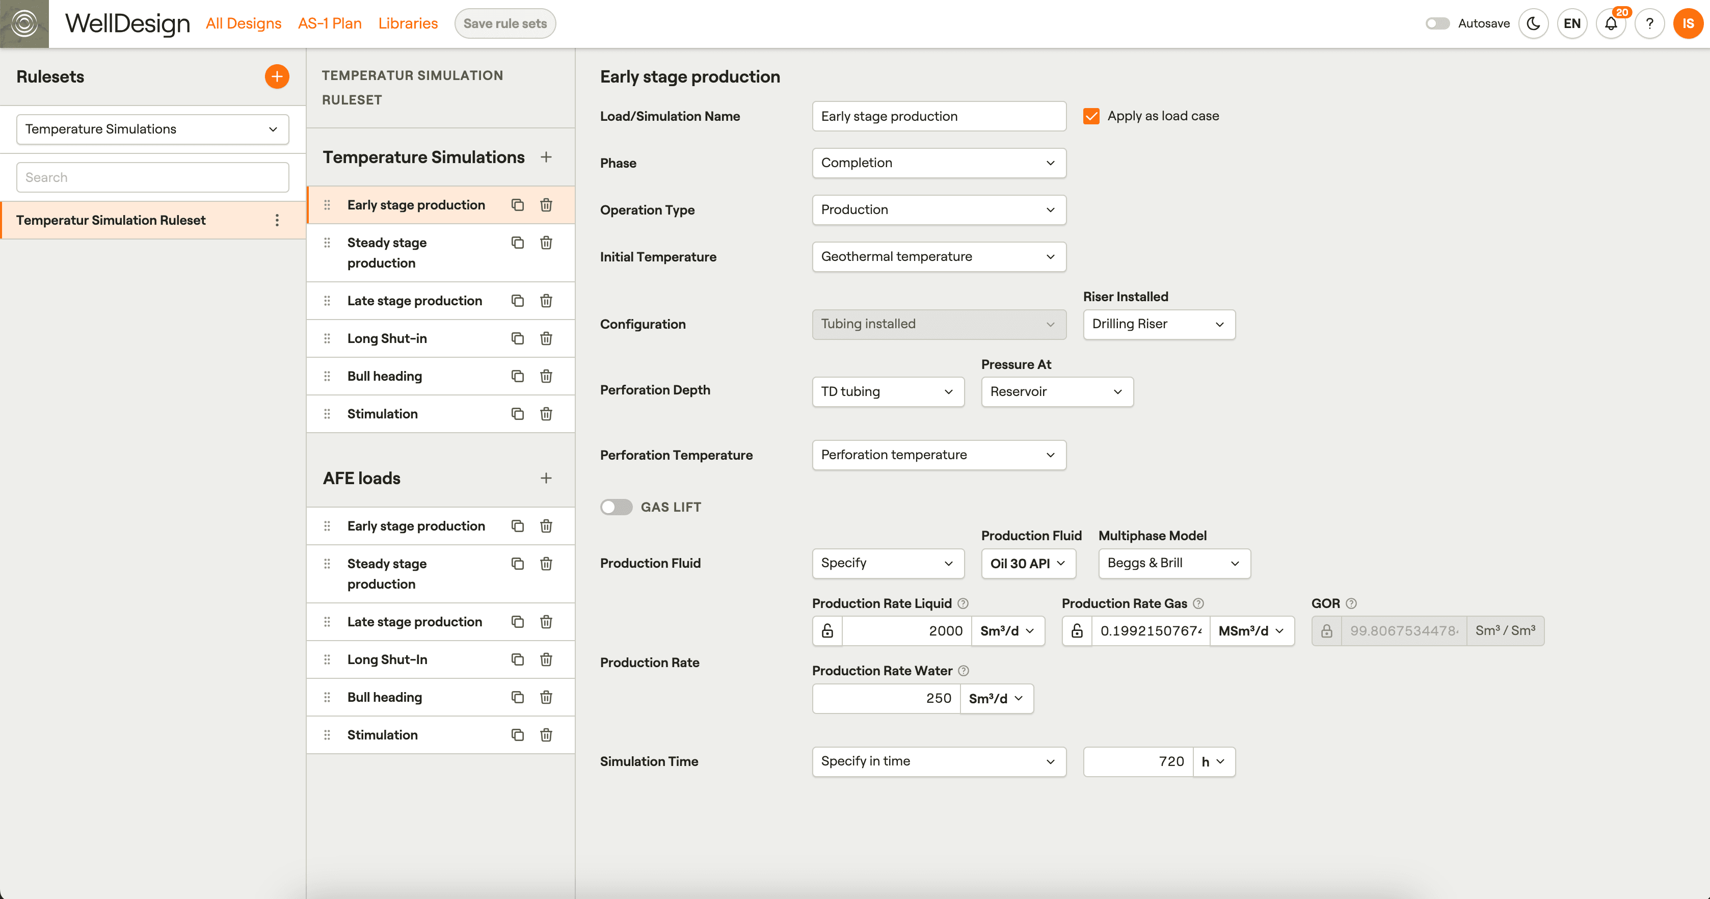Viewport: 1710px width, 899px height.
Task: Select Long Shut-in temperature simulation
Action: 387,338
